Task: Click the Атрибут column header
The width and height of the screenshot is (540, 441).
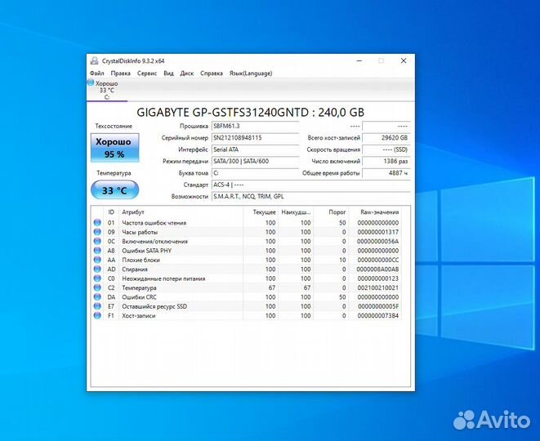Action: (x=180, y=212)
